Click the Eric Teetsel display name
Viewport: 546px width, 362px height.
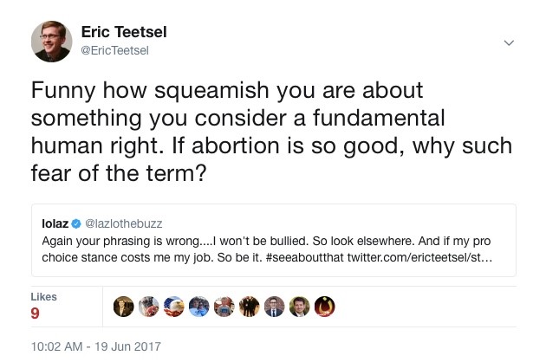click(124, 32)
